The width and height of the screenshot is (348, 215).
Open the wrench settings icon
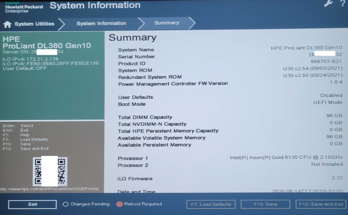(x=328, y=3)
